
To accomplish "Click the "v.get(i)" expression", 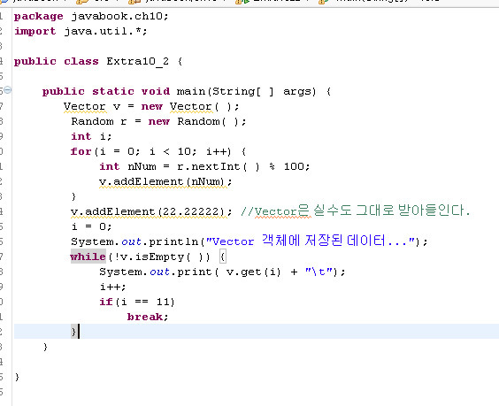I will 254,272.
